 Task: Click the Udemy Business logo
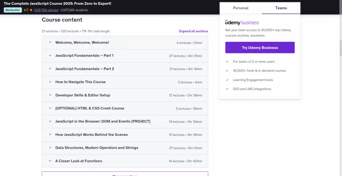pos(242,23)
